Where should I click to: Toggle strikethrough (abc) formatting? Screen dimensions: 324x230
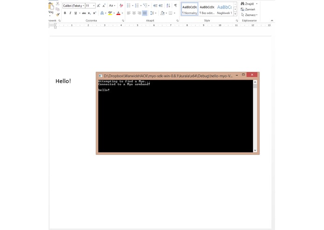(84, 13)
